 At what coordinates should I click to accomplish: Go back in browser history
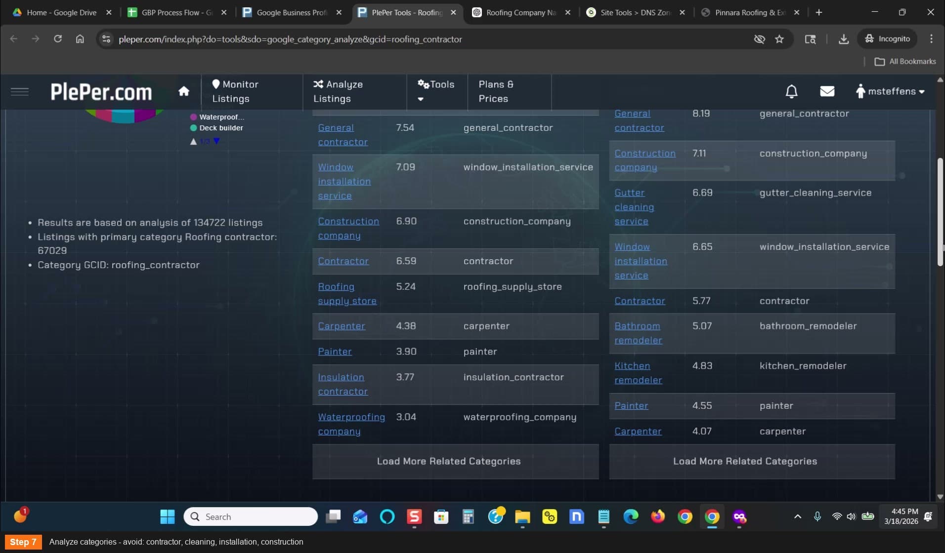[x=13, y=39]
